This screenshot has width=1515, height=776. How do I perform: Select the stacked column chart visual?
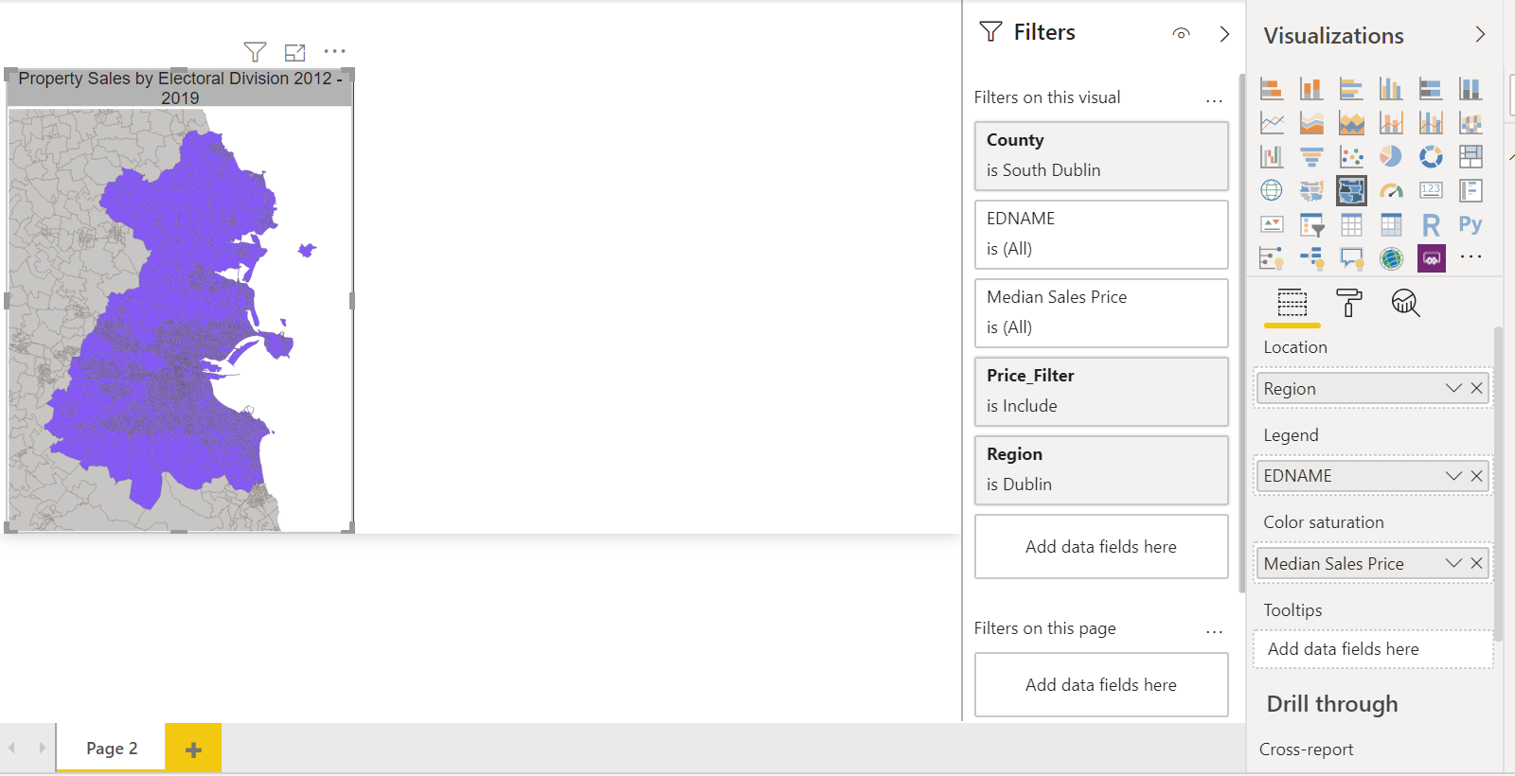[1311, 89]
